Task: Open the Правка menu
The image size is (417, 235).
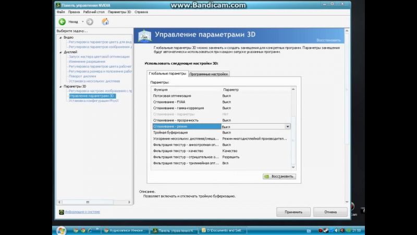Action: pyautogui.click(x=74, y=12)
